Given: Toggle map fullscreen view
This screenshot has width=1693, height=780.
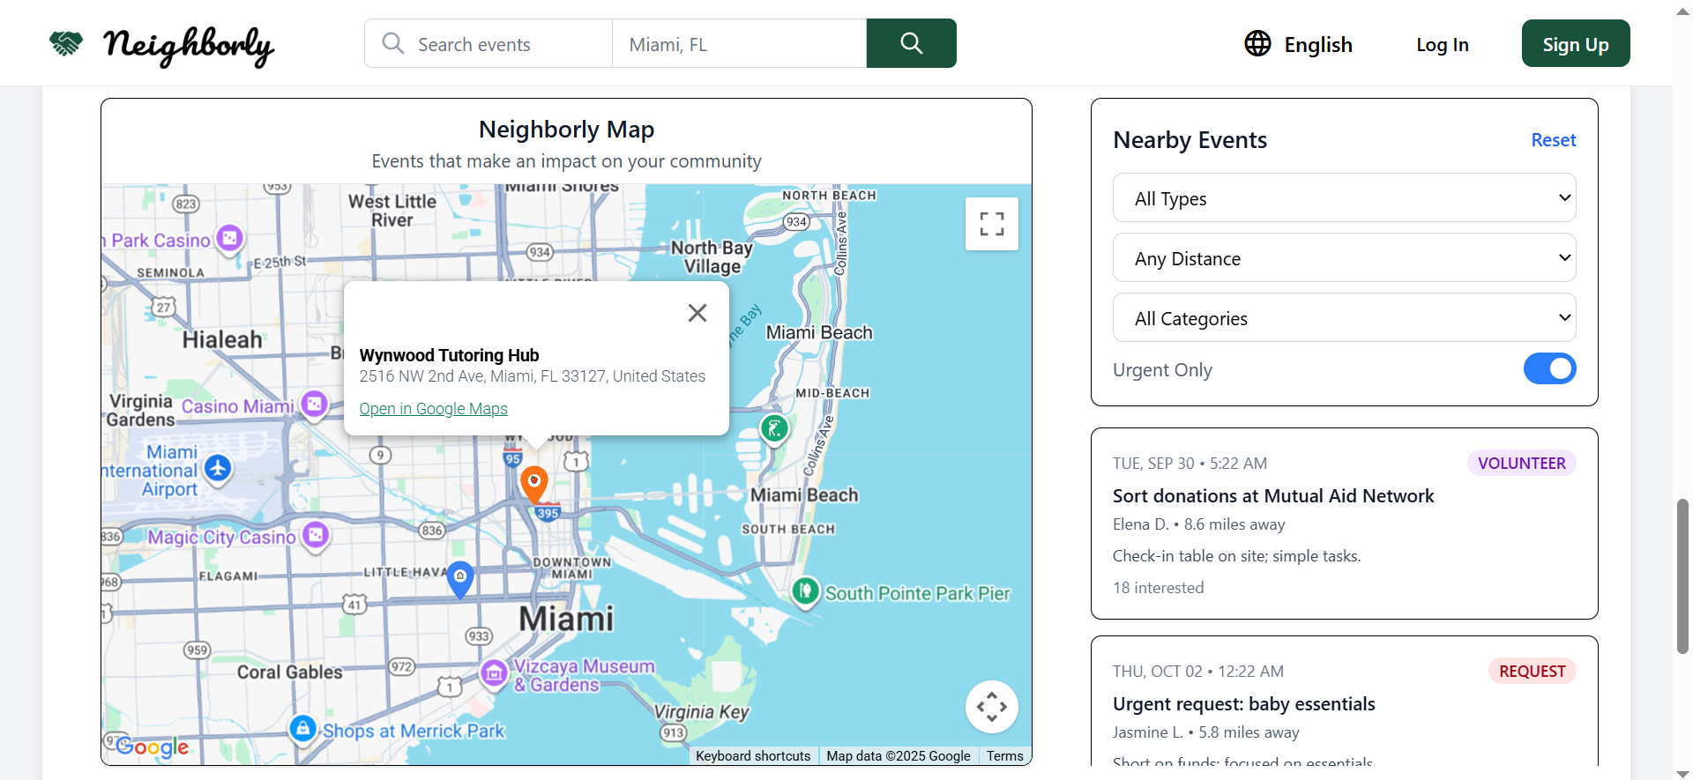Looking at the screenshot, I should pyautogui.click(x=992, y=224).
